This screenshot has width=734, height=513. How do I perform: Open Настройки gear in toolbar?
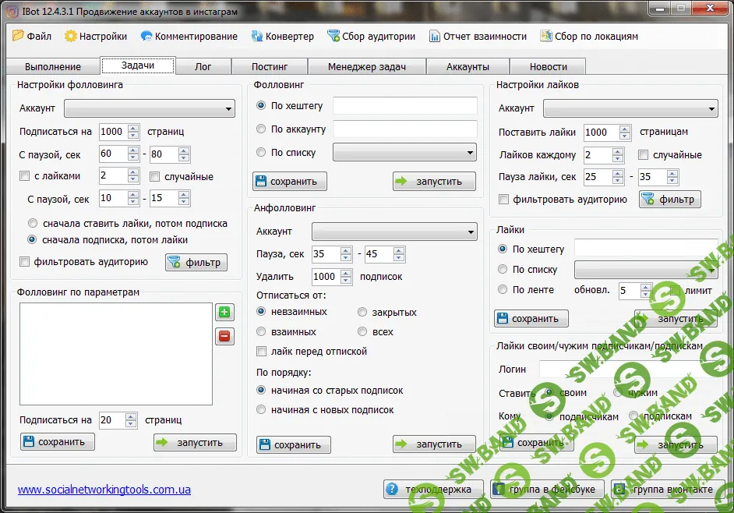point(96,36)
